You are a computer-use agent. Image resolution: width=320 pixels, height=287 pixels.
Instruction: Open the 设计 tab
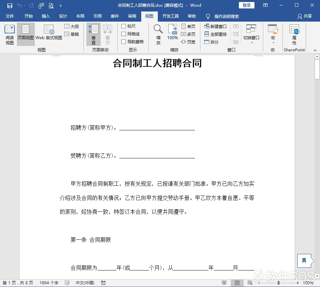(x=63, y=16)
